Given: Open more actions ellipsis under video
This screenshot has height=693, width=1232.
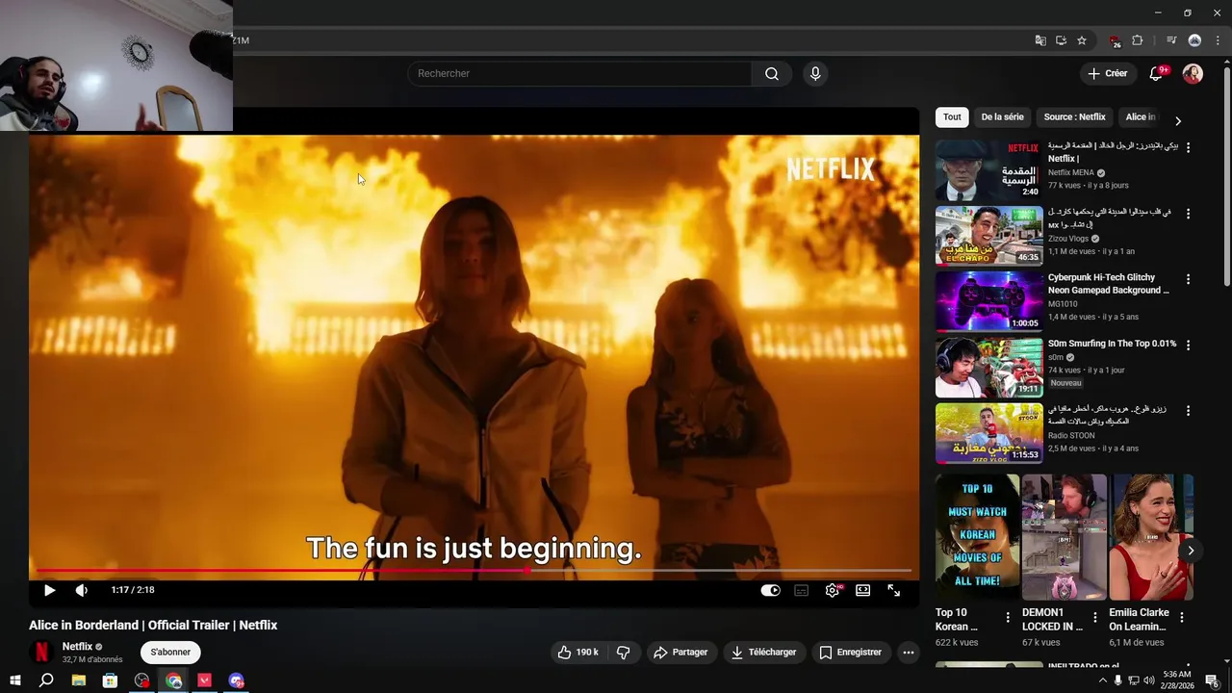Looking at the screenshot, I should point(908,652).
